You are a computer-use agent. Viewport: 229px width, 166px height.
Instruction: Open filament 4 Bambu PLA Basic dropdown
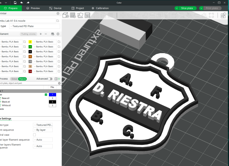click(x=45, y=47)
